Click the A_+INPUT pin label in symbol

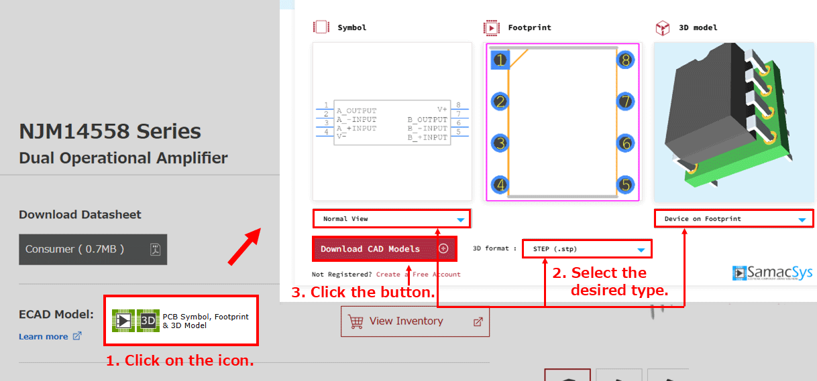coord(357,129)
